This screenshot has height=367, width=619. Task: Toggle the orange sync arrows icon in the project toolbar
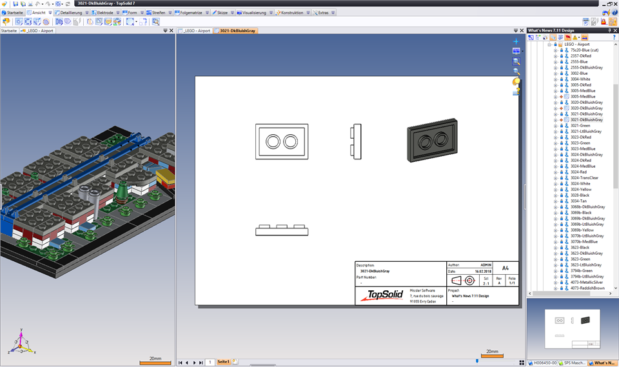[585, 37]
